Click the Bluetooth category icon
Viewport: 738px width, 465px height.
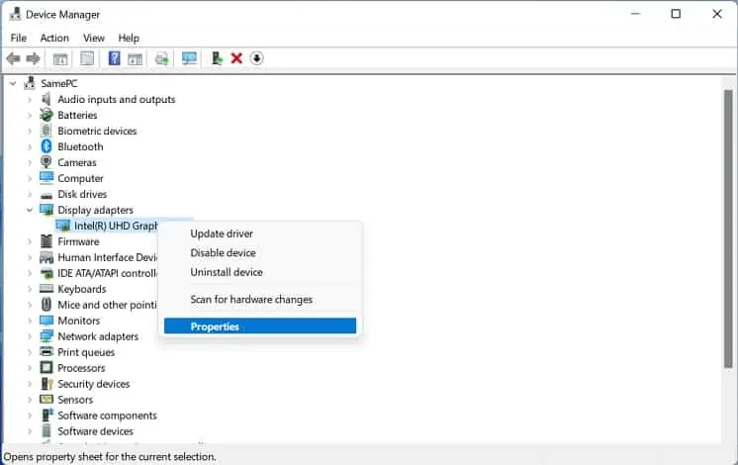pos(46,146)
